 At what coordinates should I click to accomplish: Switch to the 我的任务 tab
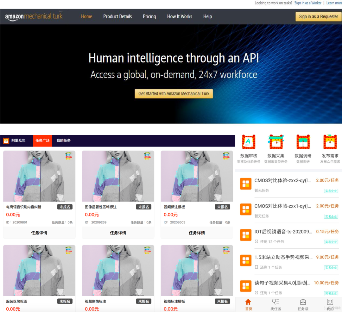pyautogui.click(x=64, y=140)
